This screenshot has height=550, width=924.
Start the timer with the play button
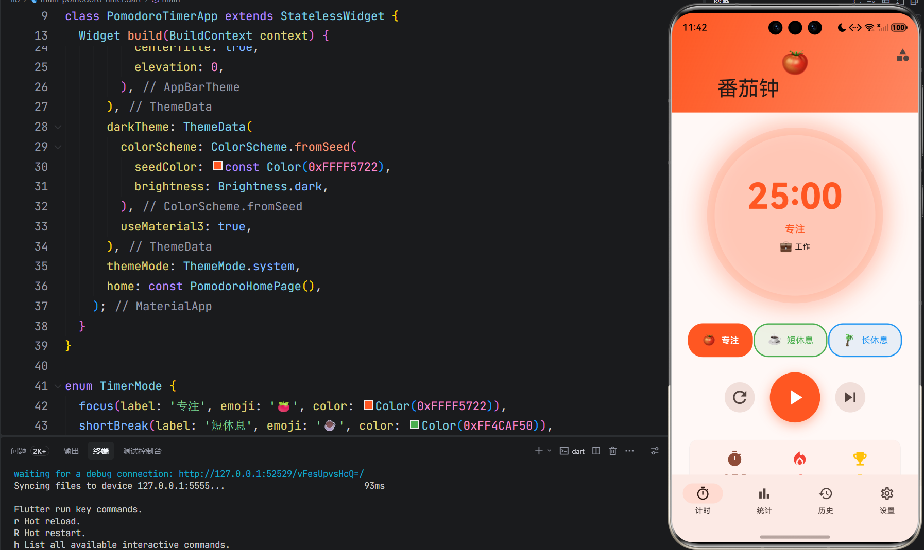[x=795, y=397]
